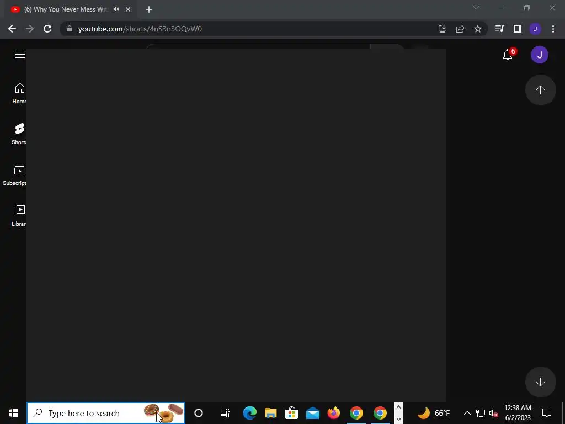565x424 pixels.
Task: Open the Chrome three-dot menu
Action: tap(553, 29)
